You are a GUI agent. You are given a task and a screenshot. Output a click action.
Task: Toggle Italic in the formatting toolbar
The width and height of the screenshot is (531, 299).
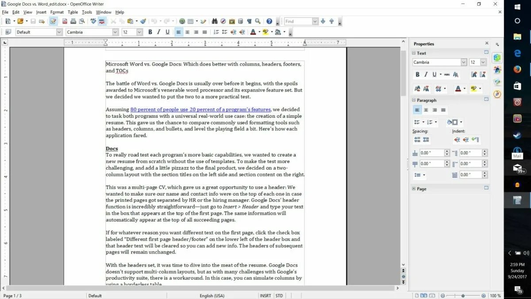coord(159,32)
